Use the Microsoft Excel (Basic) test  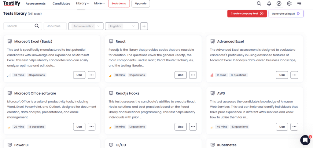click(x=79, y=75)
